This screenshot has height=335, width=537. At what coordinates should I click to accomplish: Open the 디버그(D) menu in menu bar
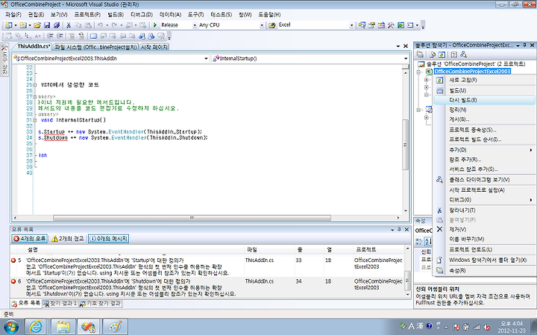(142, 15)
